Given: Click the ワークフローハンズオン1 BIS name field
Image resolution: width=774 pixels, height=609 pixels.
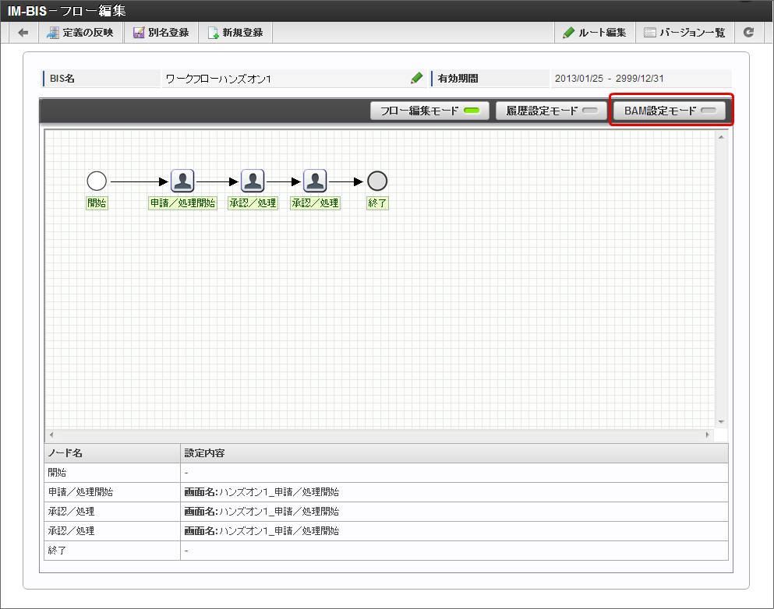Looking at the screenshot, I should tap(285, 79).
